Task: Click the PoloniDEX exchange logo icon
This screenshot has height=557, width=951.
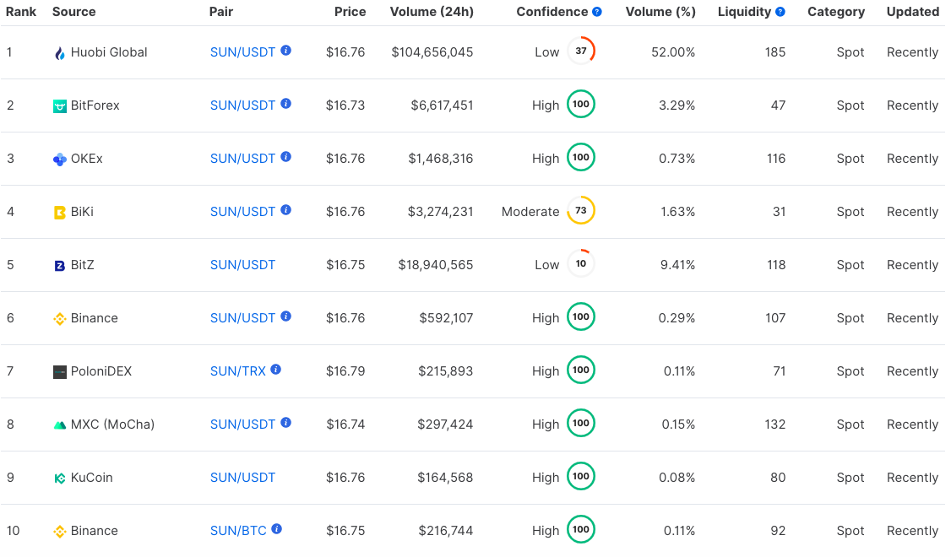Action: tap(60, 372)
